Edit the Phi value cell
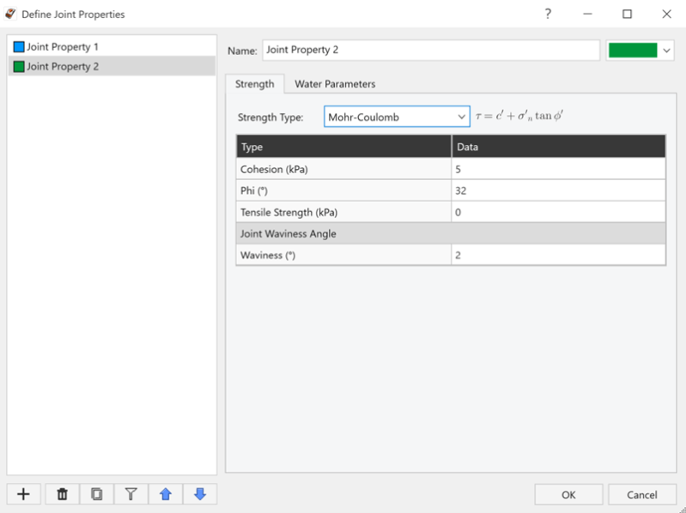The width and height of the screenshot is (686, 513). 558,190
